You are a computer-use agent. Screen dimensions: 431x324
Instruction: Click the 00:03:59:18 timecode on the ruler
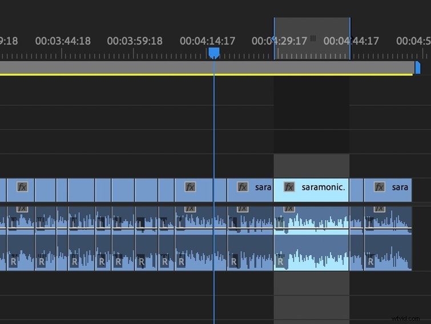(x=135, y=41)
